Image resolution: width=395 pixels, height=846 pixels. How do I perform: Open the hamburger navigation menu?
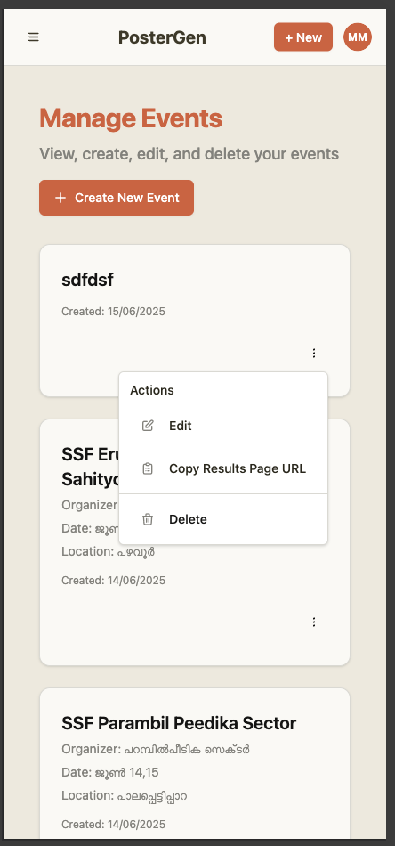click(34, 37)
